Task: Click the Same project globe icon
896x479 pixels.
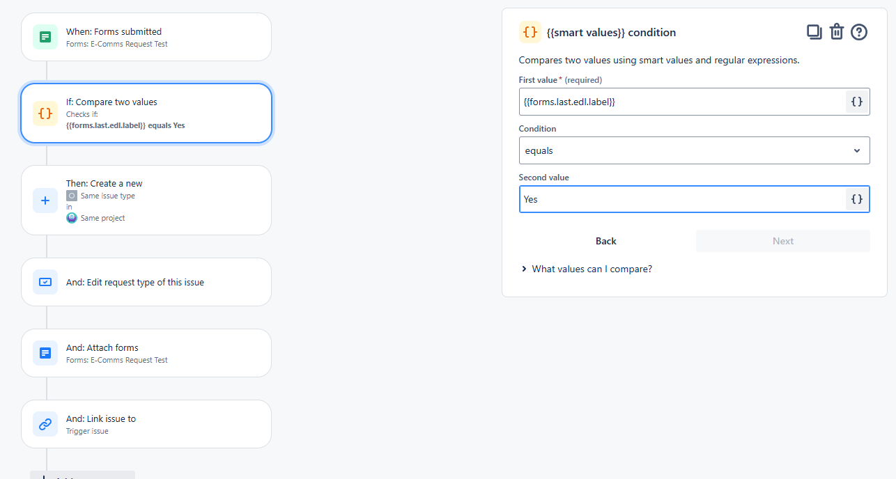Action: point(72,218)
